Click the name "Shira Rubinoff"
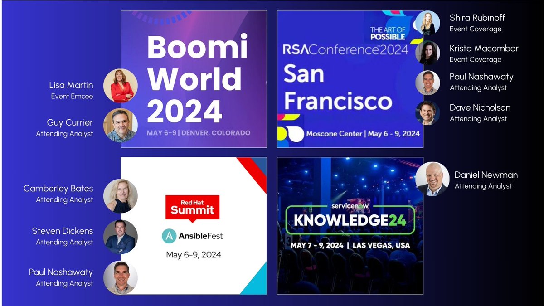Viewport: 544px width, 306px height. [x=477, y=18]
